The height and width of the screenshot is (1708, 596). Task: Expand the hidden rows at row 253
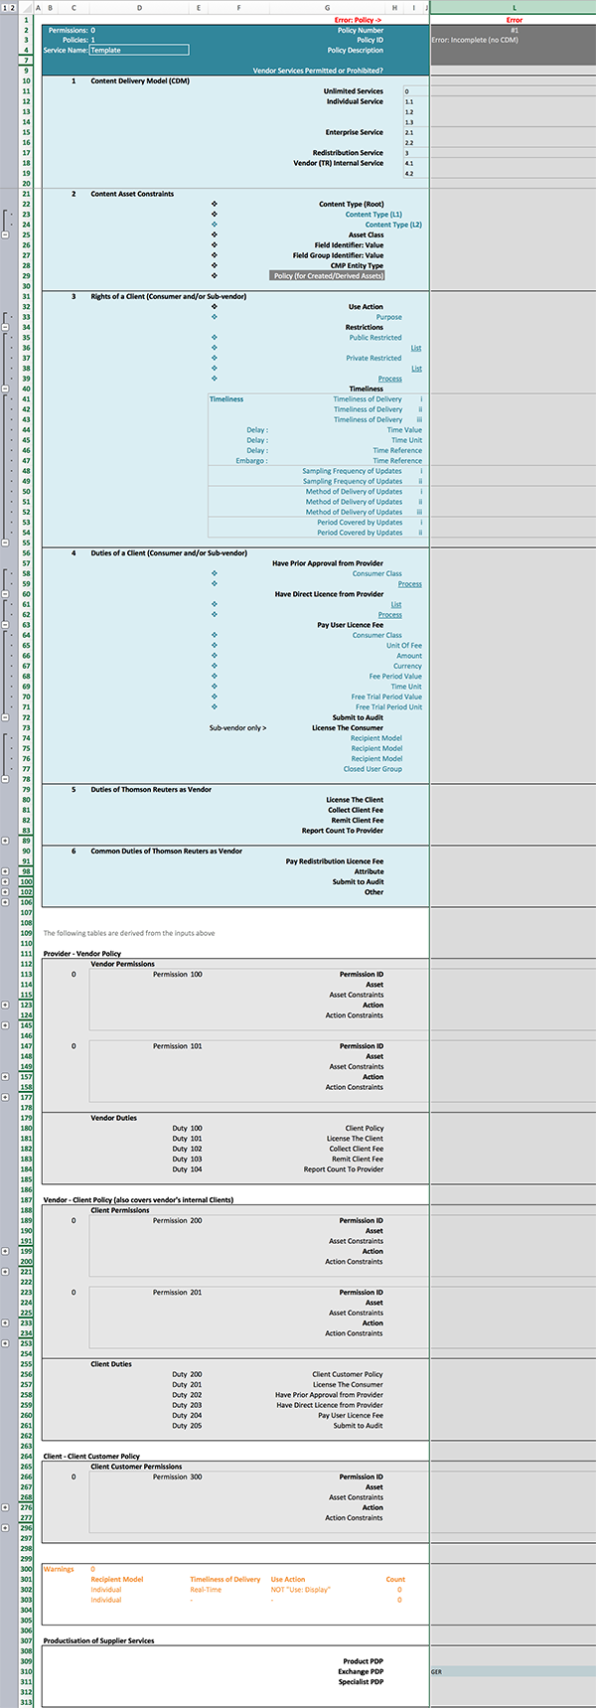point(6,1343)
